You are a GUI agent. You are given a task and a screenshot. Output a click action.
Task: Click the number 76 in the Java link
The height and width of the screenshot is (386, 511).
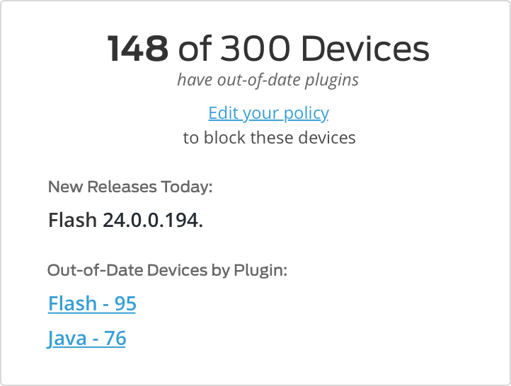click(115, 339)
